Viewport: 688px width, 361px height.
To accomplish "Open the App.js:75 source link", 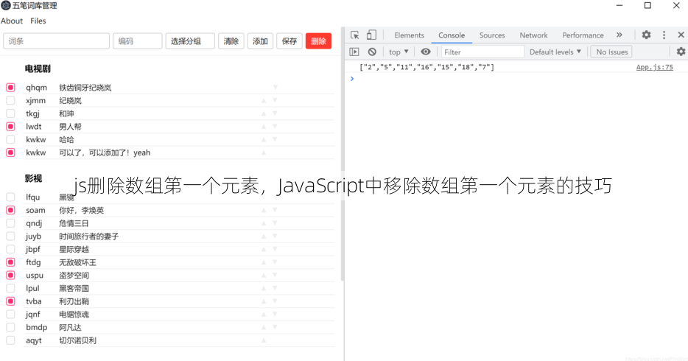I will [654, 67].
